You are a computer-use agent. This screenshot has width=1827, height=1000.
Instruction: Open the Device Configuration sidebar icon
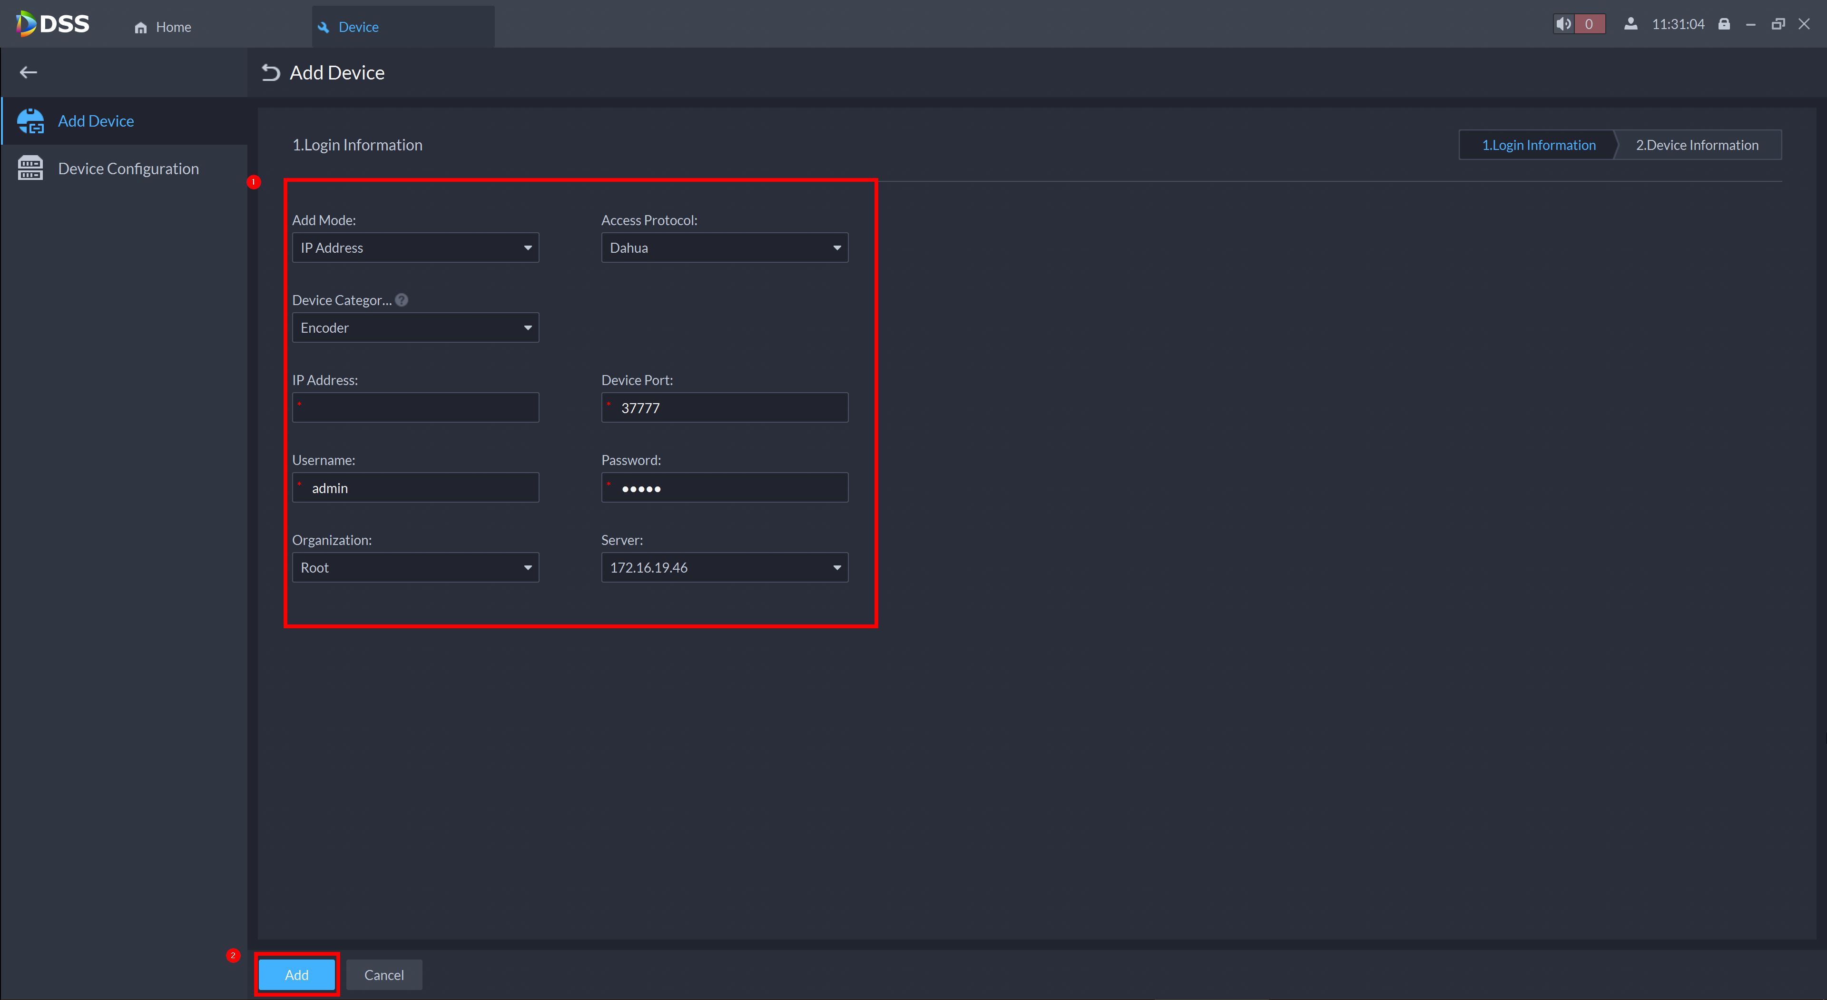coord(30,168)
